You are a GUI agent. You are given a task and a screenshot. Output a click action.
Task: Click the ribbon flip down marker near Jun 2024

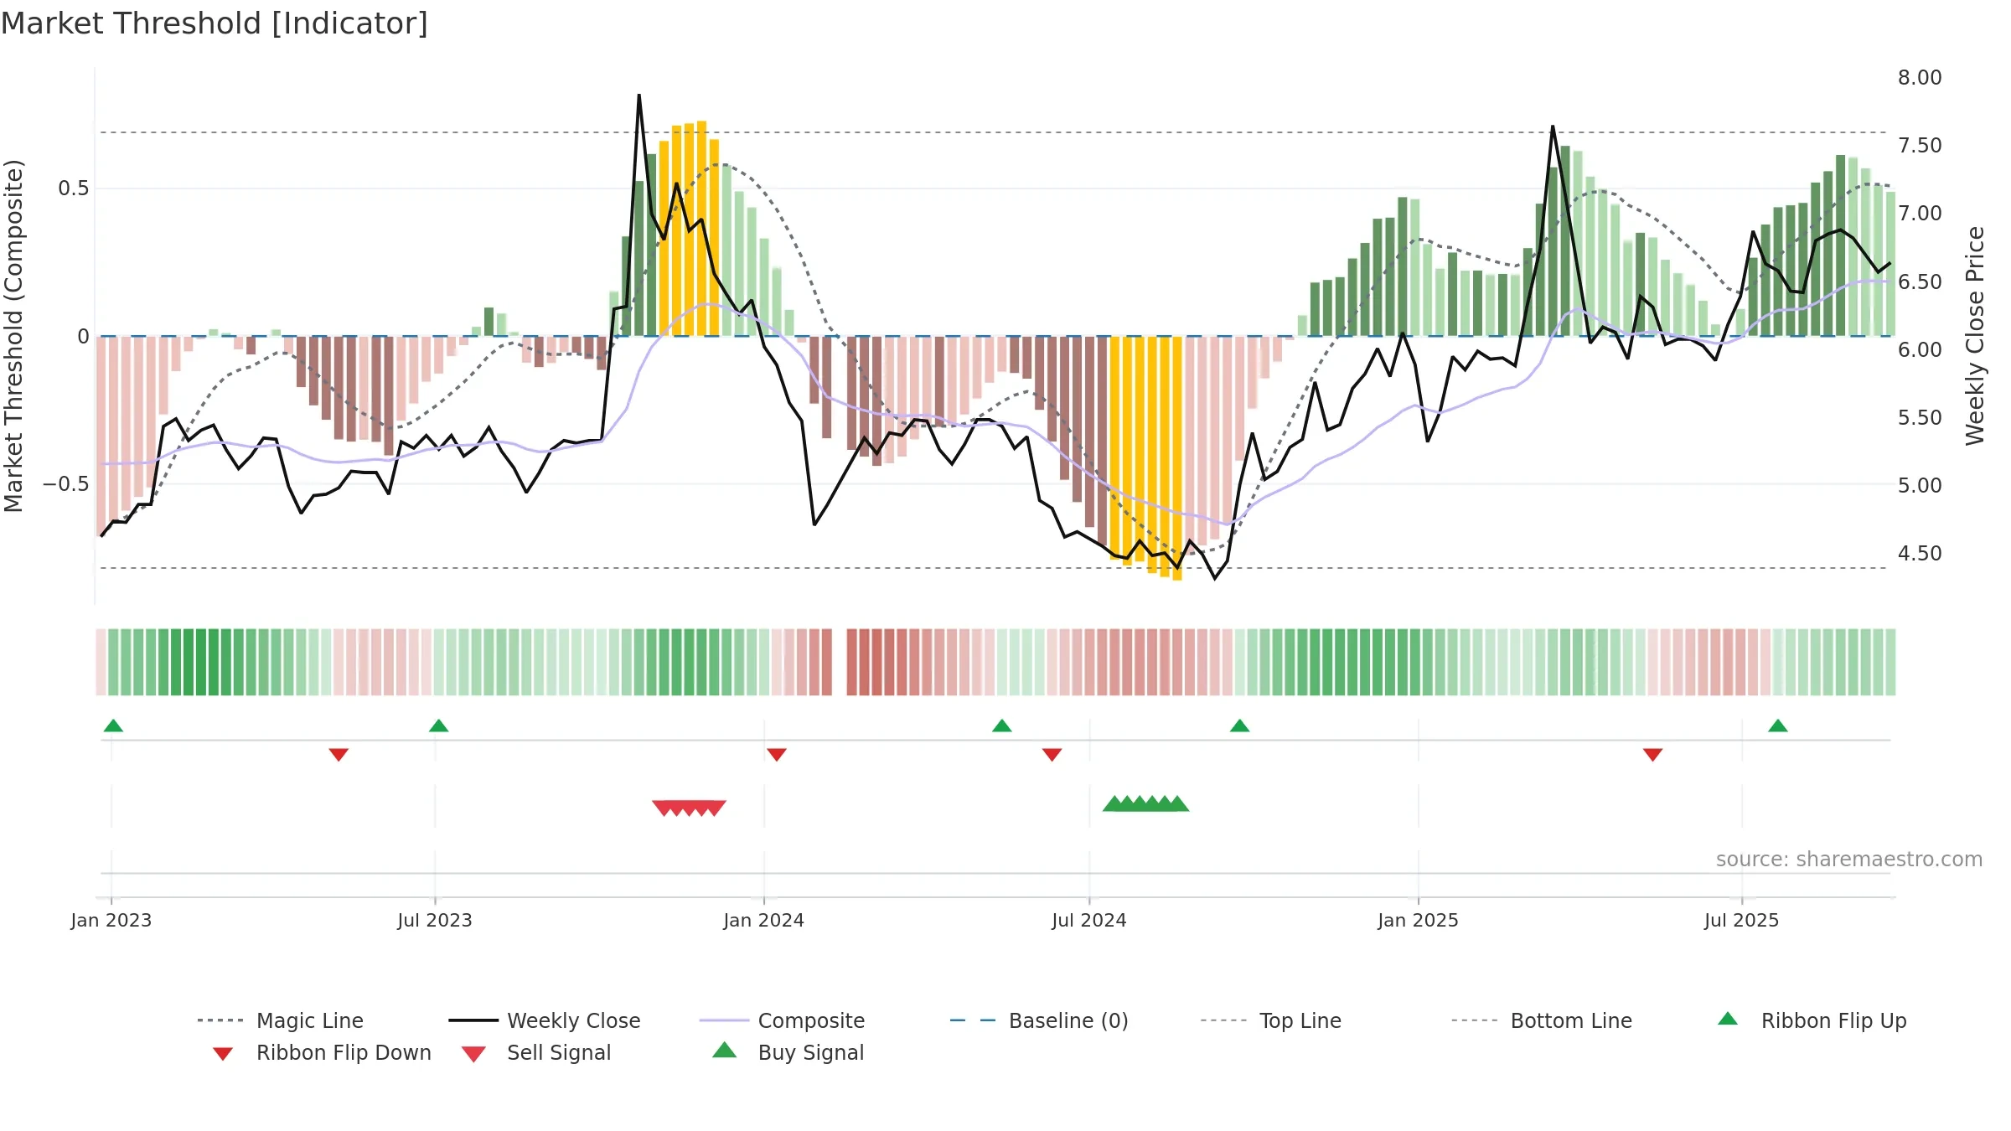tap(1052, 755)
